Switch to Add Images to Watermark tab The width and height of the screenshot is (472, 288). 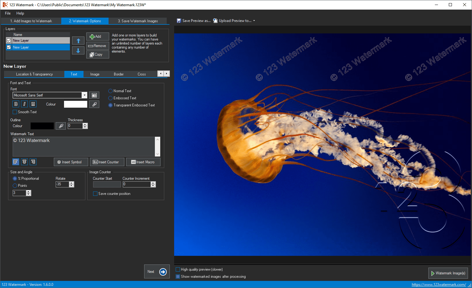point(31,21)
